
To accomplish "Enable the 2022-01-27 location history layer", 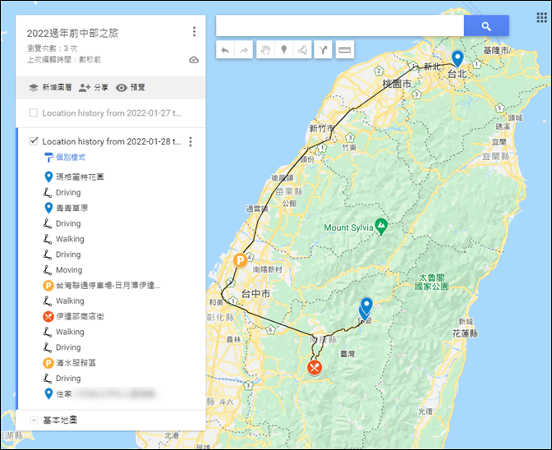I will (34, 113).
